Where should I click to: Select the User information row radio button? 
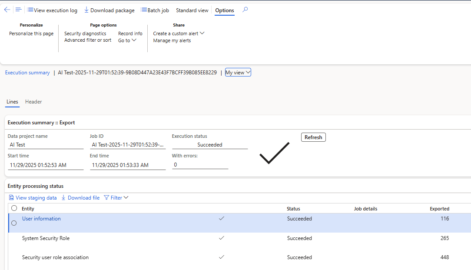point(14,223)
